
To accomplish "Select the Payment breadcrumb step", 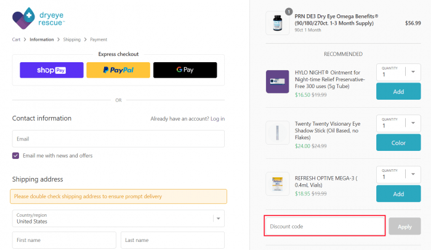I will [99, 39].
